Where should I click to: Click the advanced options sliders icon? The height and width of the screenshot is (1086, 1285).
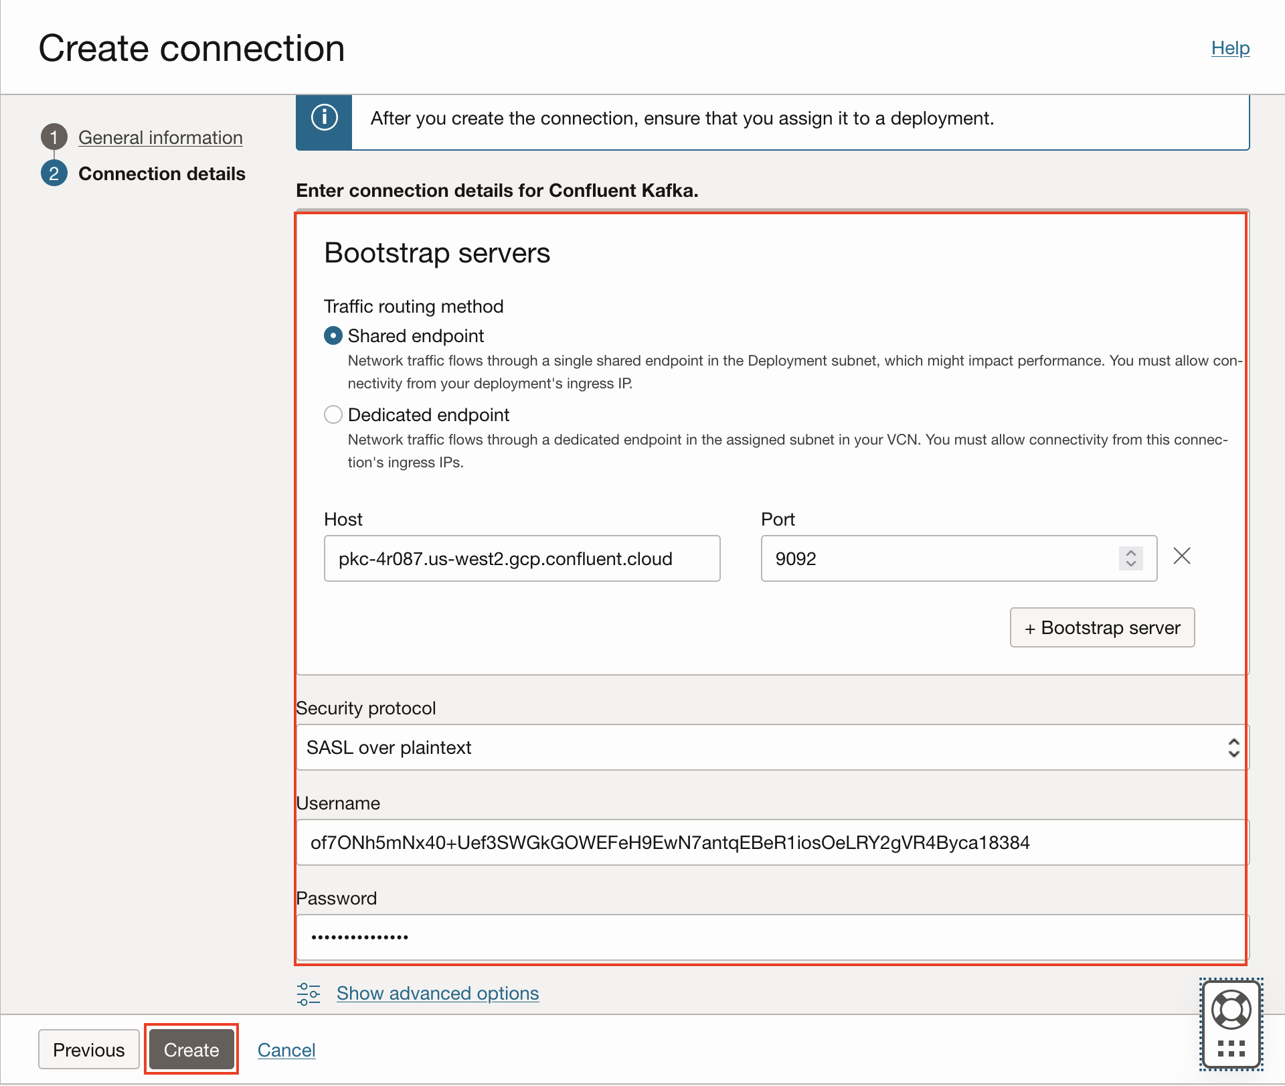click(309, 994)
